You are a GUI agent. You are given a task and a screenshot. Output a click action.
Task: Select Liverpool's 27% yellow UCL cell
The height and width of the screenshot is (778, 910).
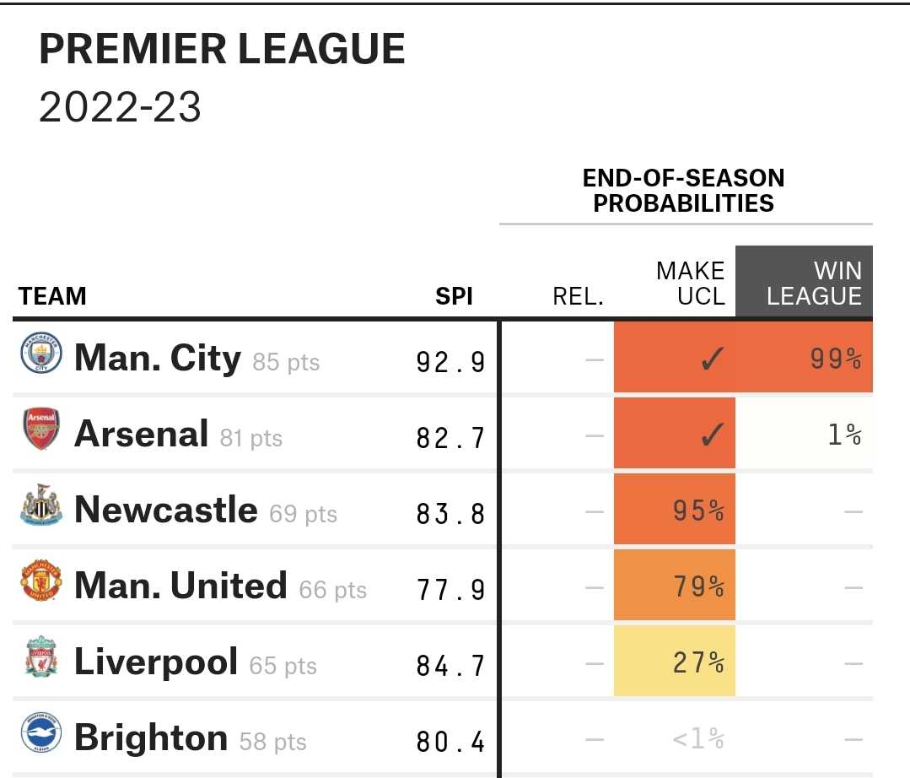coord(675,661)
